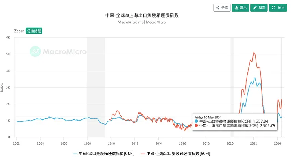Click the pencil icon on 製圖 button

tap(254, 7)
